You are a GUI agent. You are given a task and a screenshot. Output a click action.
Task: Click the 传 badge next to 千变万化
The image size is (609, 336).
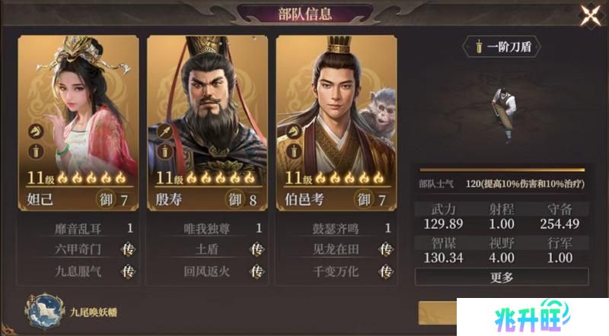tap(386, 271)
